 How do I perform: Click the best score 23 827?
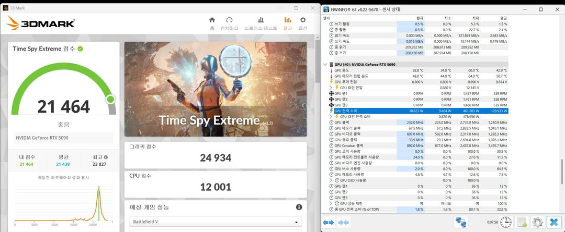[99, 164]
